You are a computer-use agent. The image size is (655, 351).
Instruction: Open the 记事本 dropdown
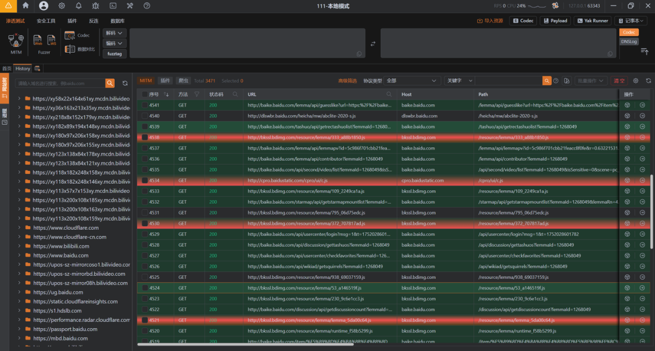tap(631, 21)
